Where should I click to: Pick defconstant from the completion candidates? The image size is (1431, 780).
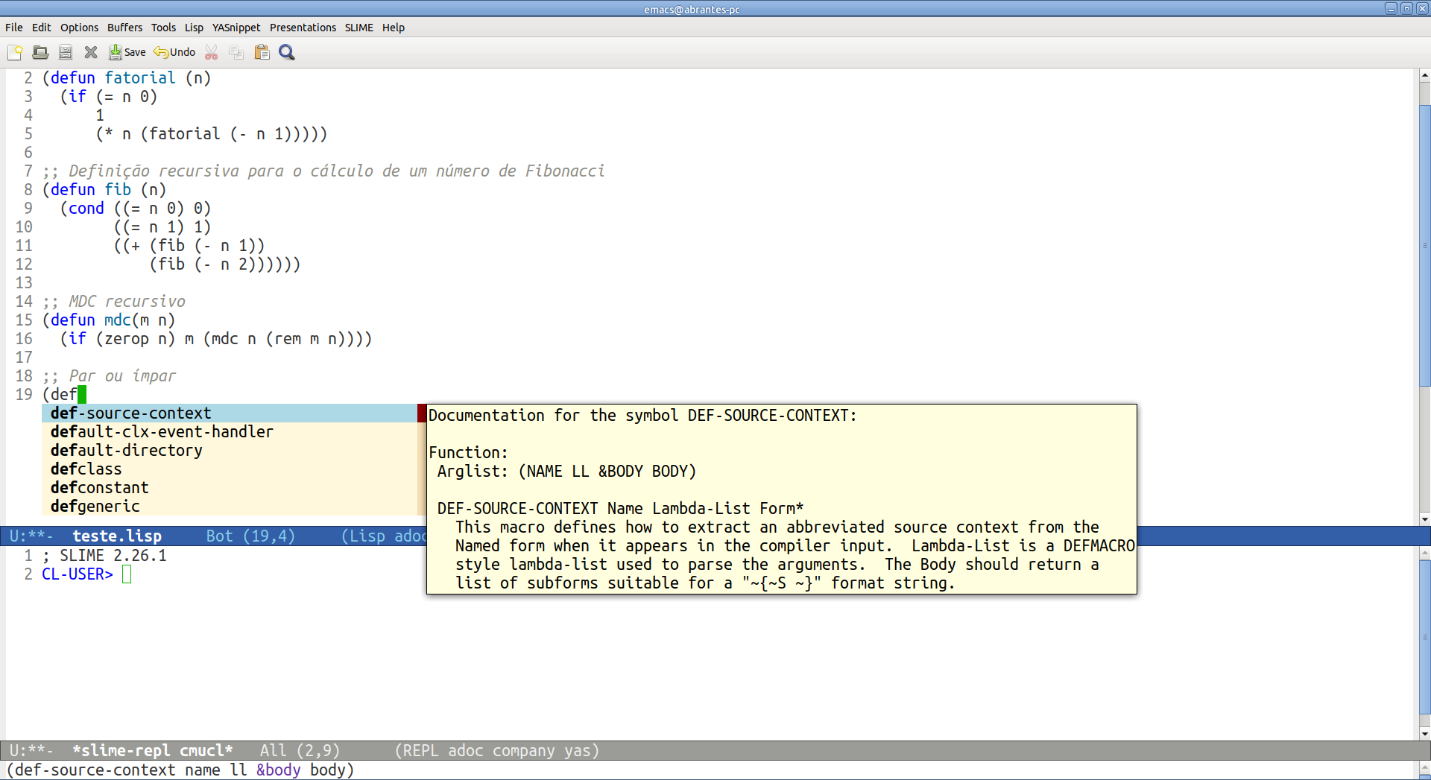pos(99,487)
